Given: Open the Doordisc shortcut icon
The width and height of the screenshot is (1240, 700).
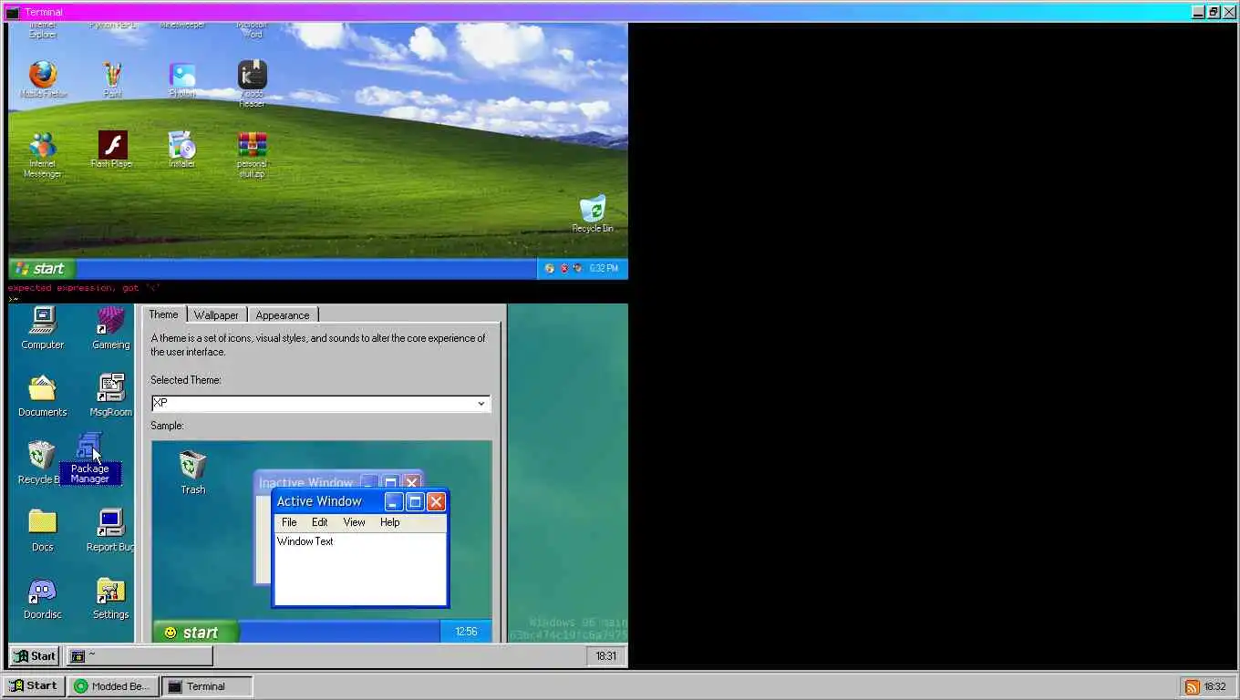Looking at the screenshot, I should point(43,598).
